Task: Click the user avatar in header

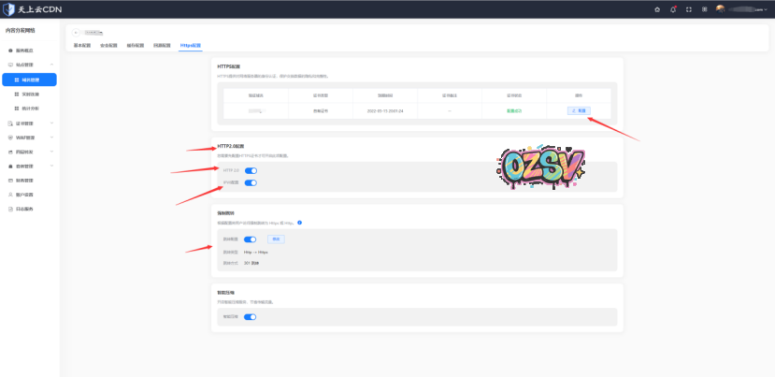Action: click(x=721, y=9)
